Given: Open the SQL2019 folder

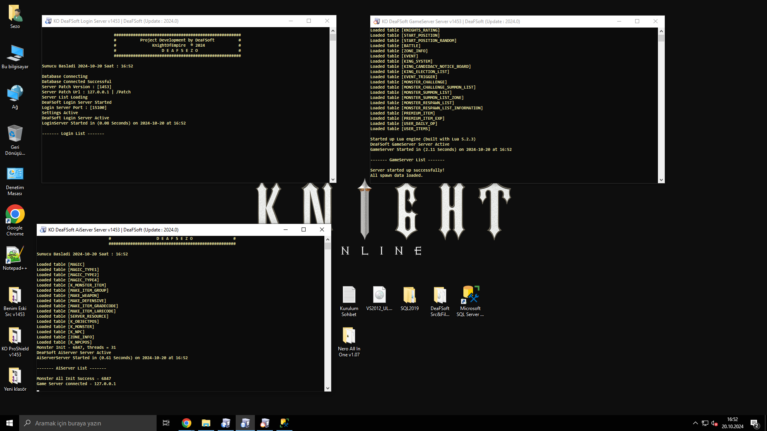Looking at the screenshot, I should point(409,296).
